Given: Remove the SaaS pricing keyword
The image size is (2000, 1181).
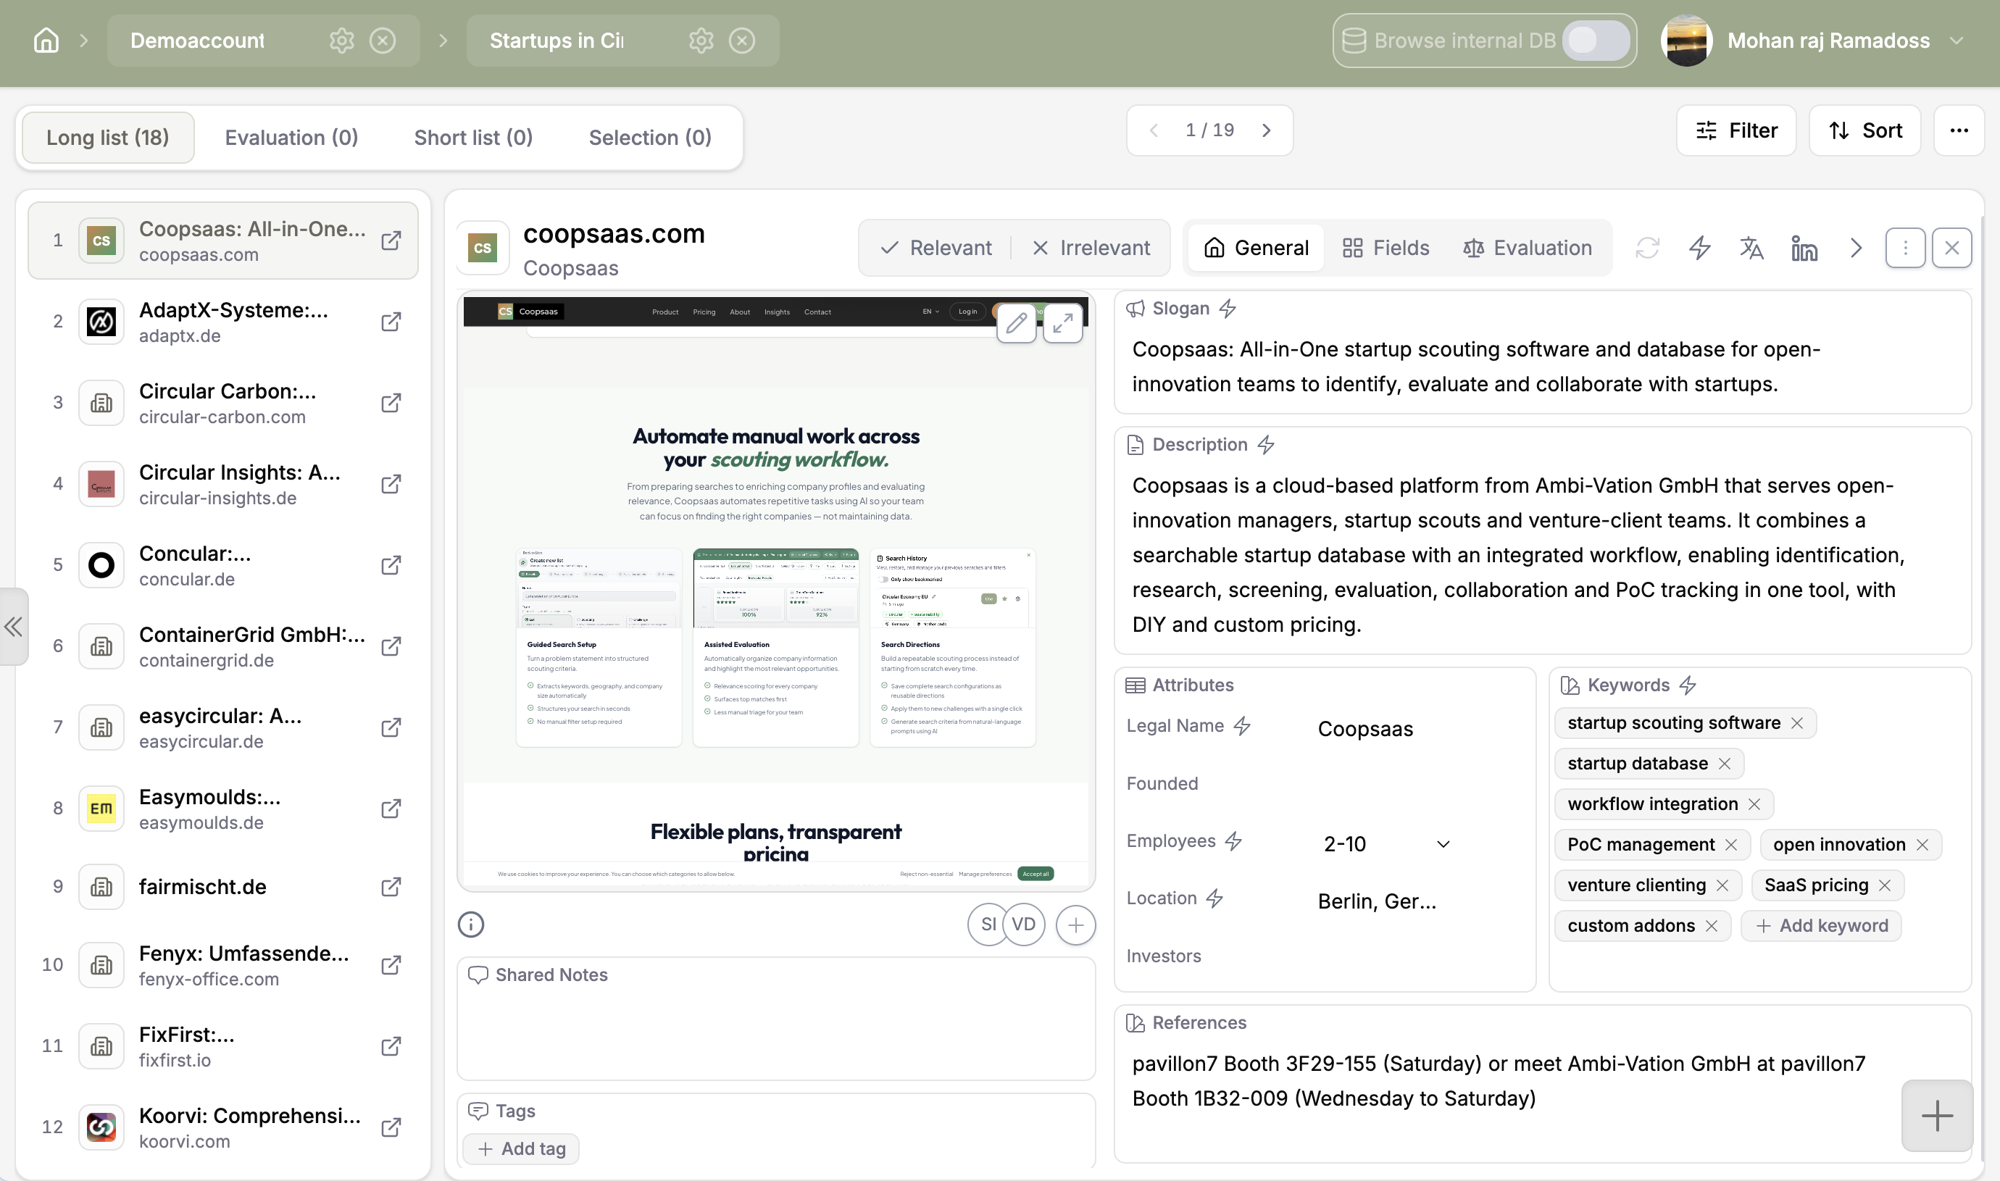Looking at the screenshot, I should [1885, 885].
